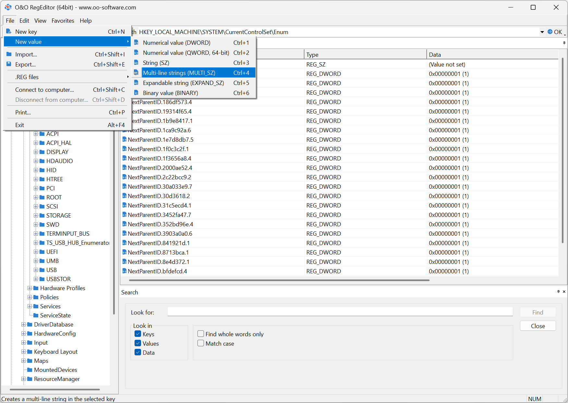
Task: Click the horizontal scrollbar under value list
Action: (279, 280)
